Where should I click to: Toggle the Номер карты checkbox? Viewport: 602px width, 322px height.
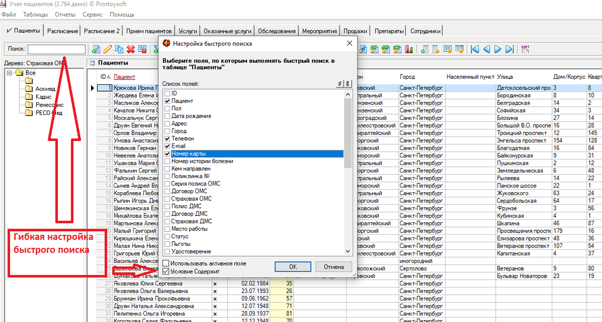coord(167,153)
